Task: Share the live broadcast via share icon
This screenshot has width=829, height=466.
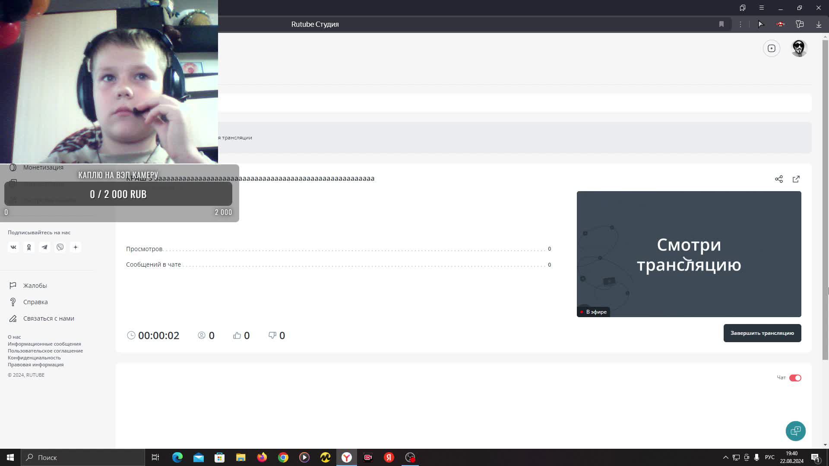Action: [779, 179]
